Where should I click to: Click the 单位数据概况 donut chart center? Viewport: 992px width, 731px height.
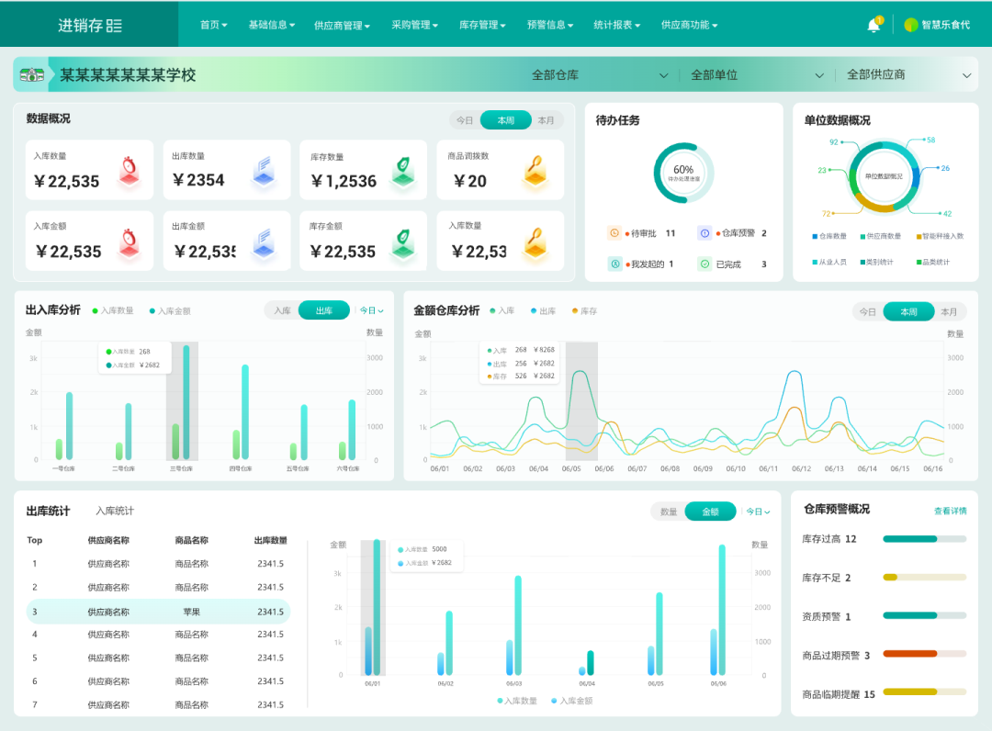click(884, 176)
